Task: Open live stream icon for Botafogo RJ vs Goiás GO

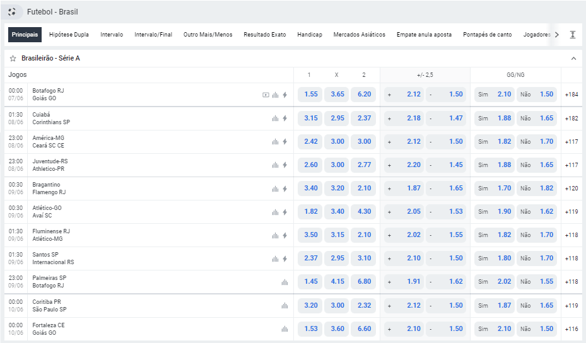Action: click(x=266, y=95)
